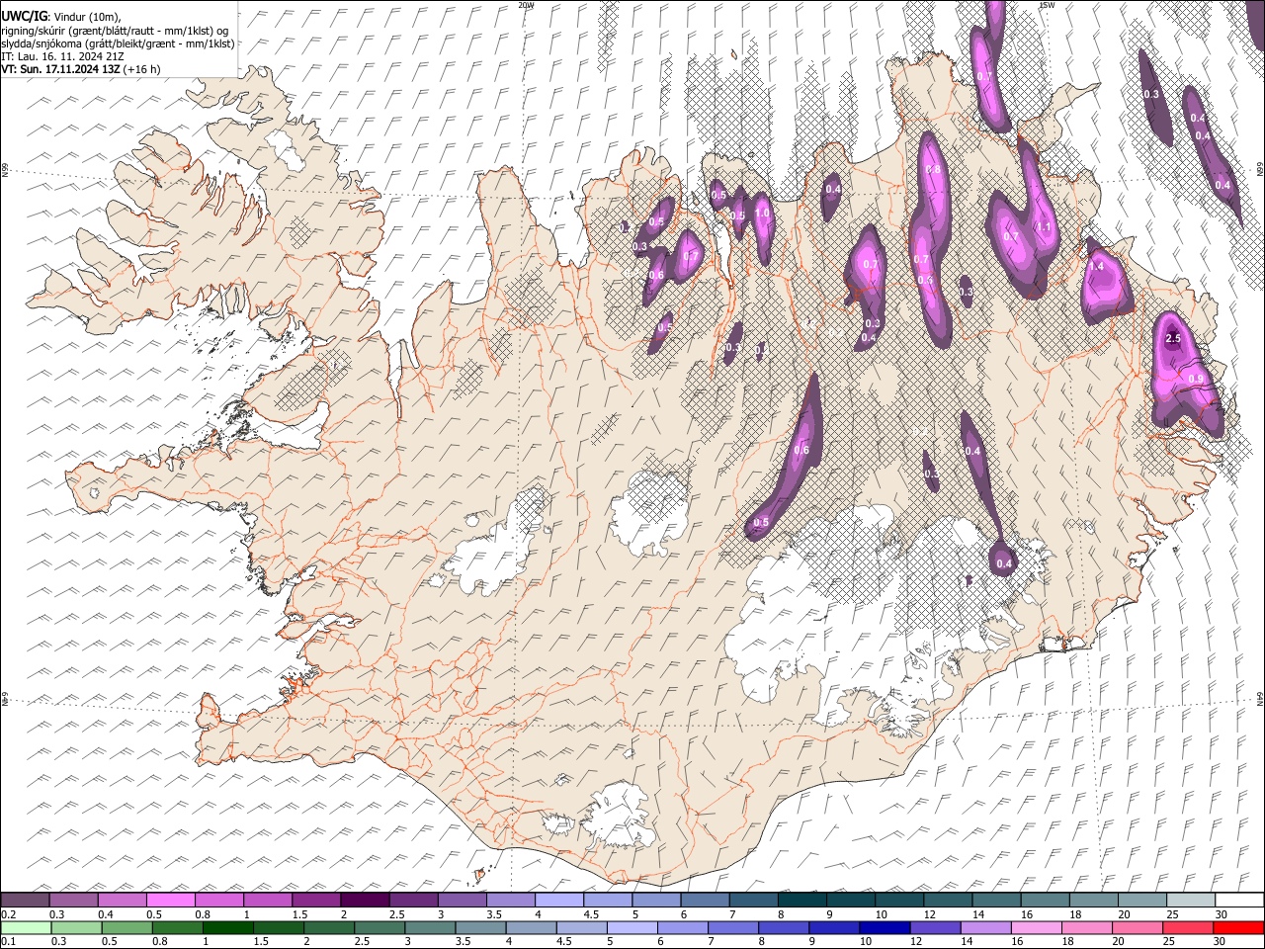The width and height of the screenshot is (1265, 949).
Task: Click the '66N' latitude label on right edge
Action: click(1260, 170)
